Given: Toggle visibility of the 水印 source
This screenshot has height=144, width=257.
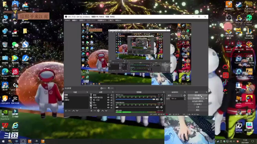Looking at the screenshot, I should 108,105.
